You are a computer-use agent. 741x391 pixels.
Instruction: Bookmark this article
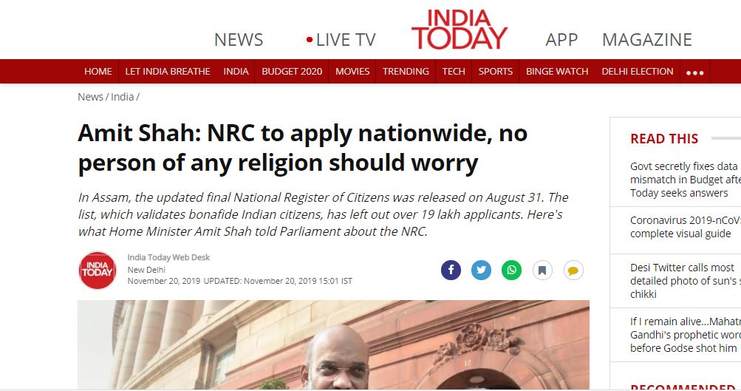542,270
